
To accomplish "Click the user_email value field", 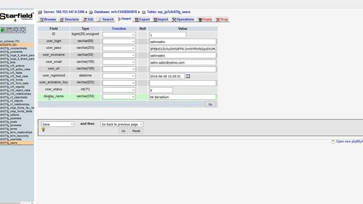I will pos(183,62).
